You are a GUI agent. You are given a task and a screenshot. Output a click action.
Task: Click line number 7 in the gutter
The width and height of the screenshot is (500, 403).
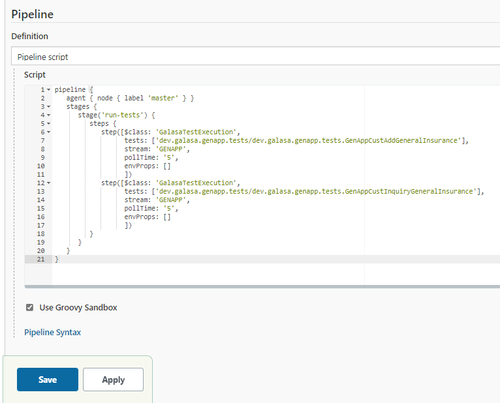click(x=42, y=140)
